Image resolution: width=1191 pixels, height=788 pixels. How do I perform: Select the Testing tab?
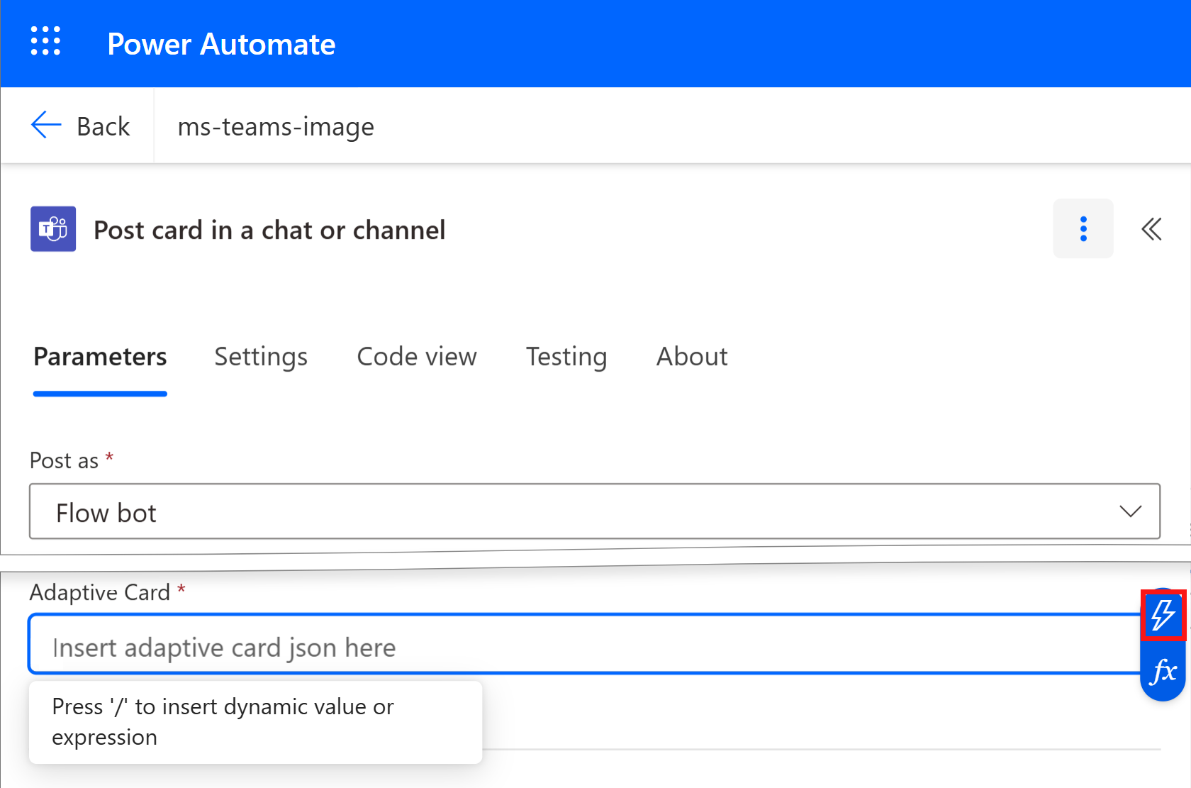point(566,357)
